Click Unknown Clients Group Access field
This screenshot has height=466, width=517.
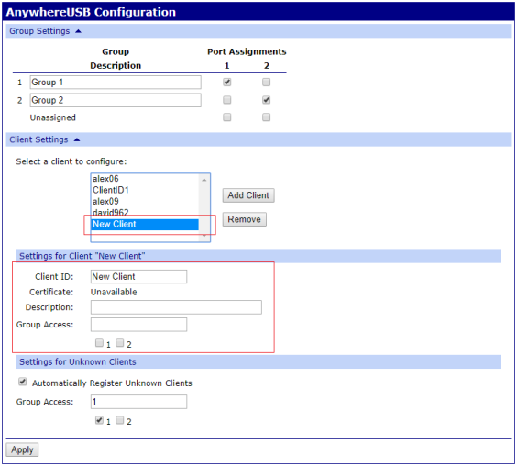pyautogui.click(x=138, y=402)
